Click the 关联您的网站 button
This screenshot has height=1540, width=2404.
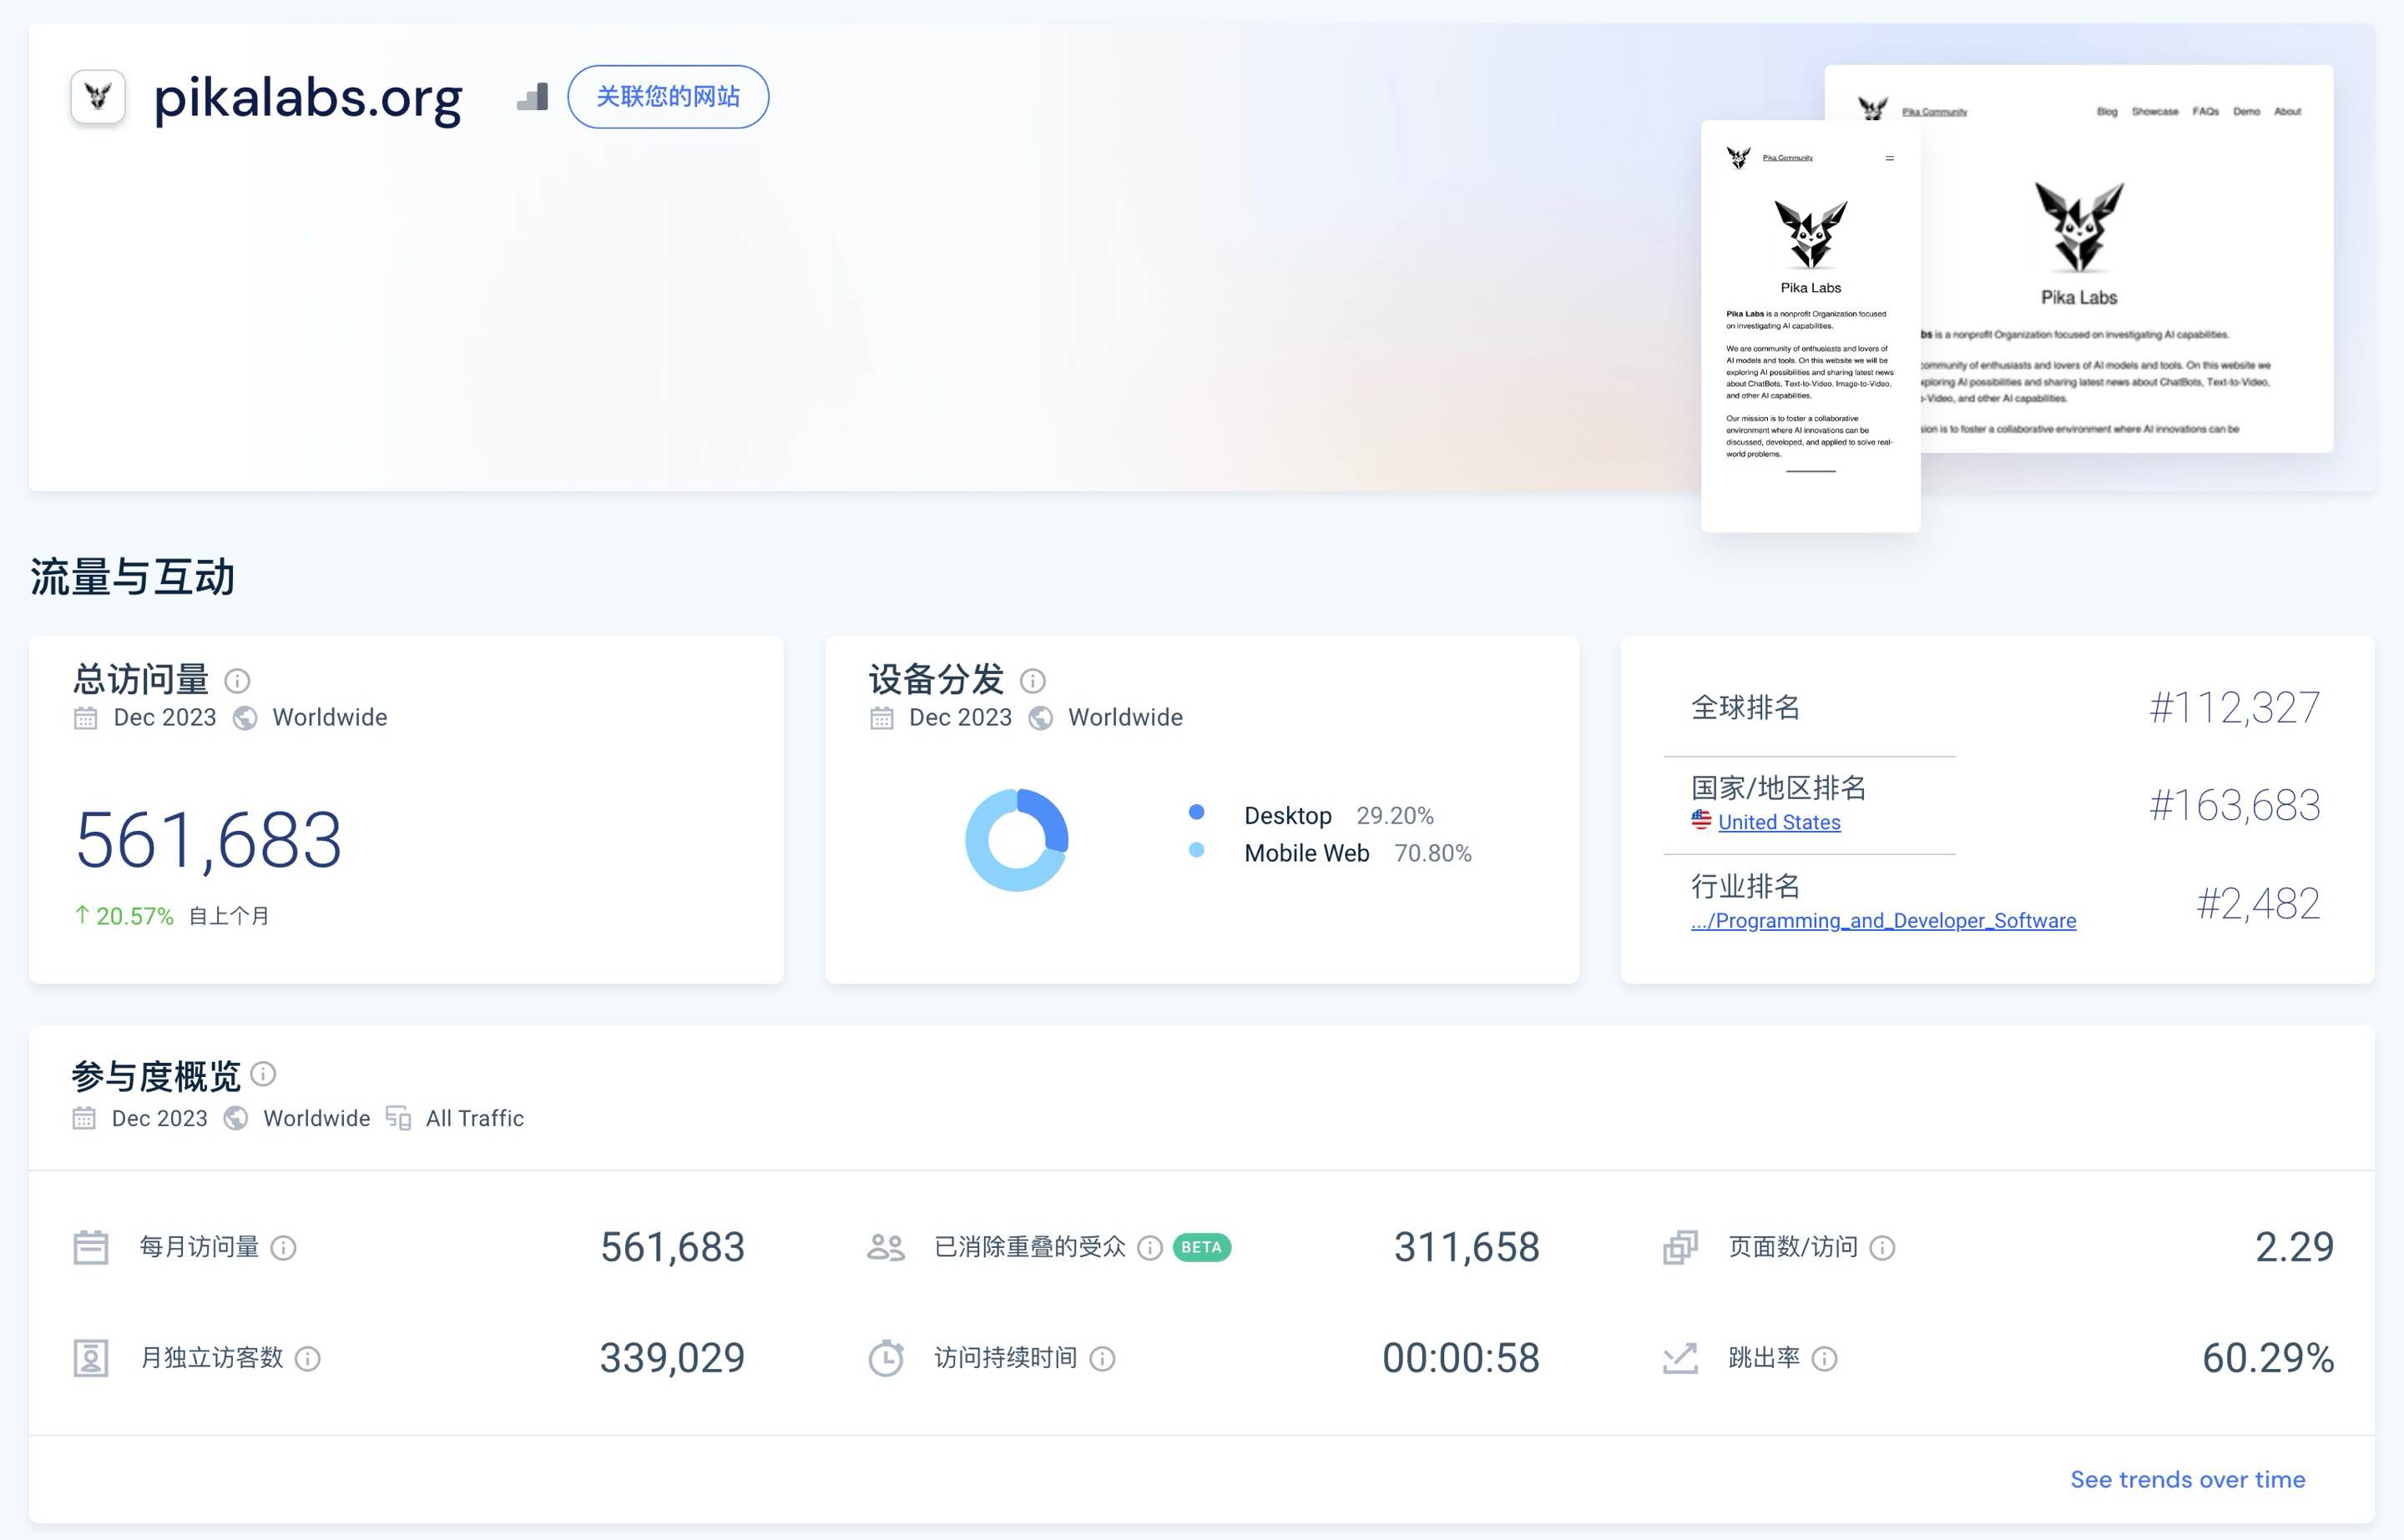click(669, 97)
